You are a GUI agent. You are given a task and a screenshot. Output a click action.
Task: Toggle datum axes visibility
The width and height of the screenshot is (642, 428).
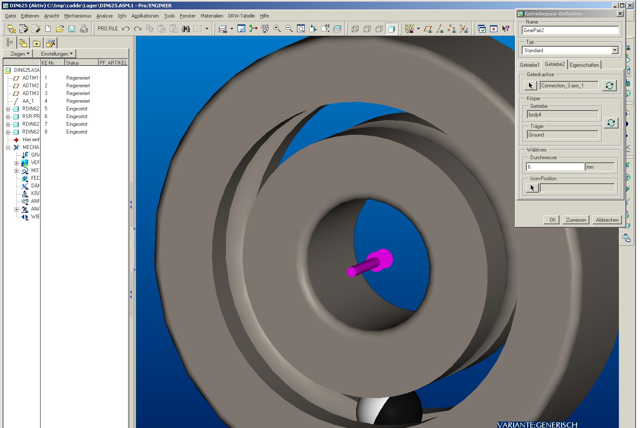440,29
